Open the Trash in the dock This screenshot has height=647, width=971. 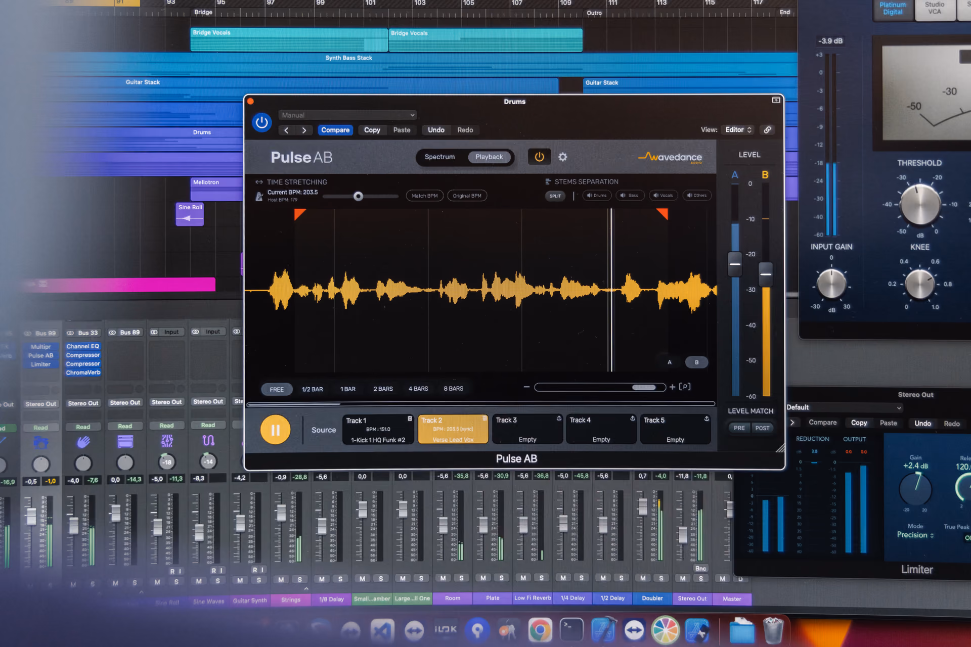pos(773,630)
